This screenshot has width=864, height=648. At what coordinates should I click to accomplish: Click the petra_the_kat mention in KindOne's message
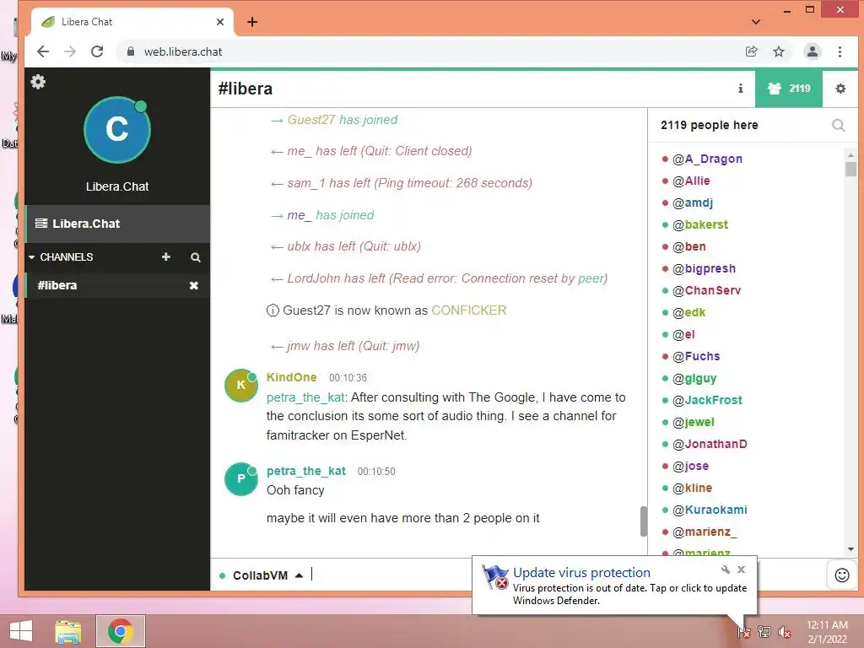[x=305, y=397]
